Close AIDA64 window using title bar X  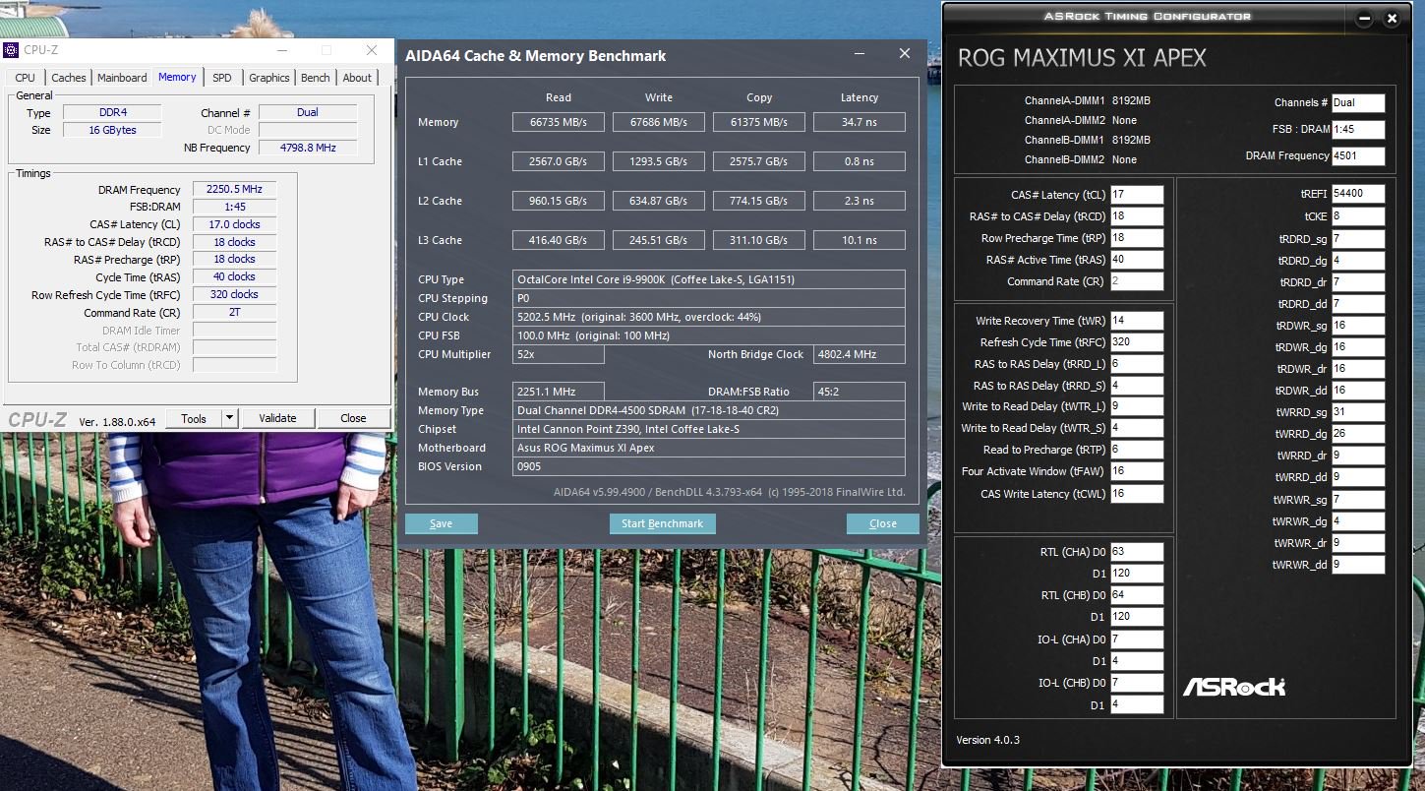[905, 55]
